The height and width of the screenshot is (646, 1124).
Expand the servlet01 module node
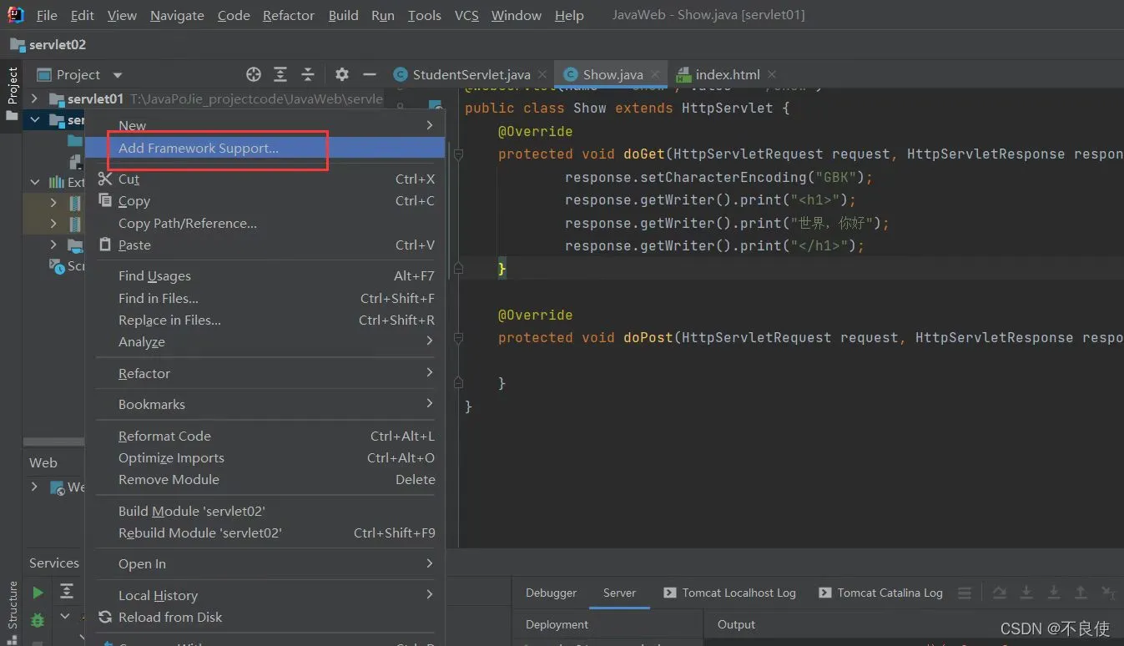pos(34,98)
